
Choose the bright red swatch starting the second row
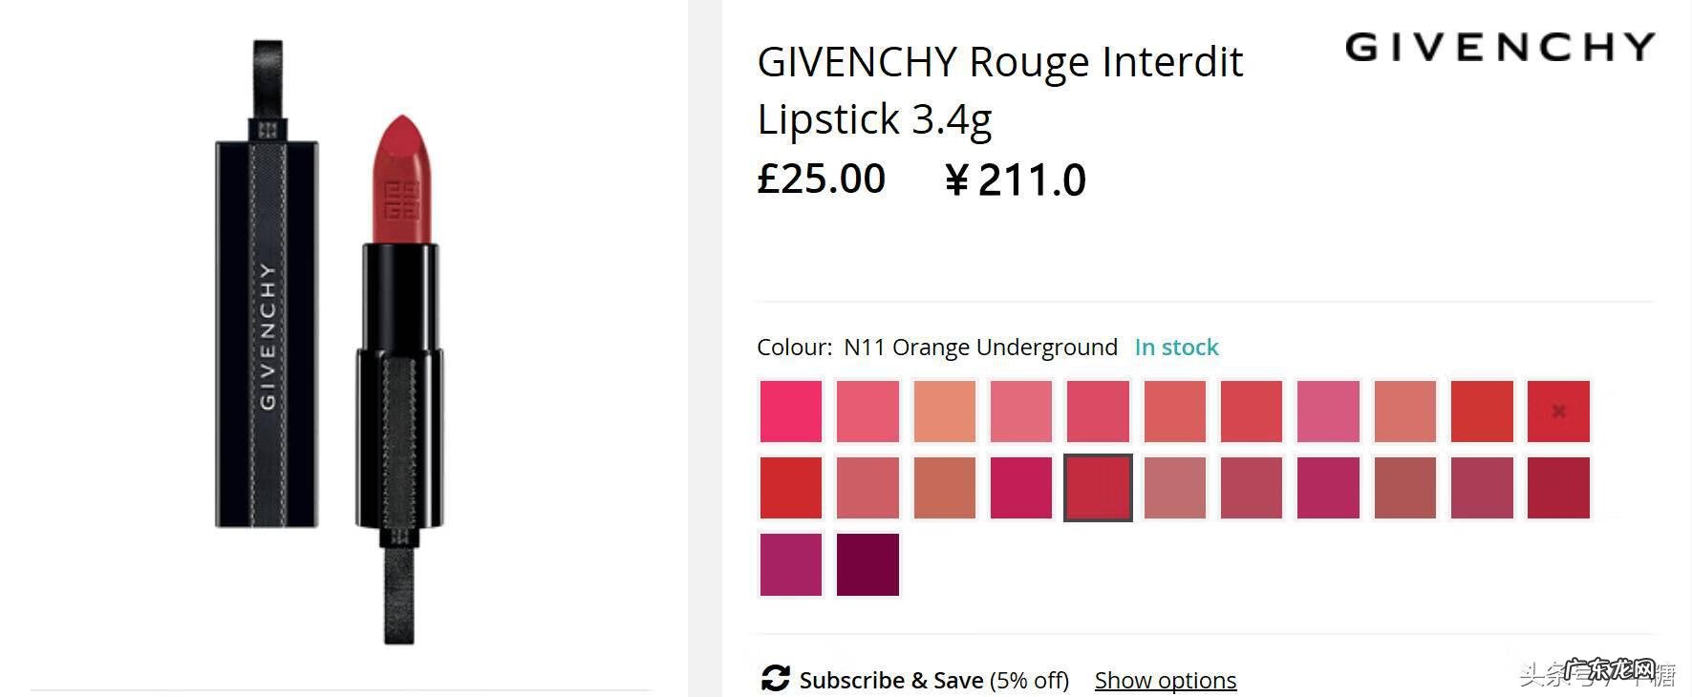pos(791,488)
